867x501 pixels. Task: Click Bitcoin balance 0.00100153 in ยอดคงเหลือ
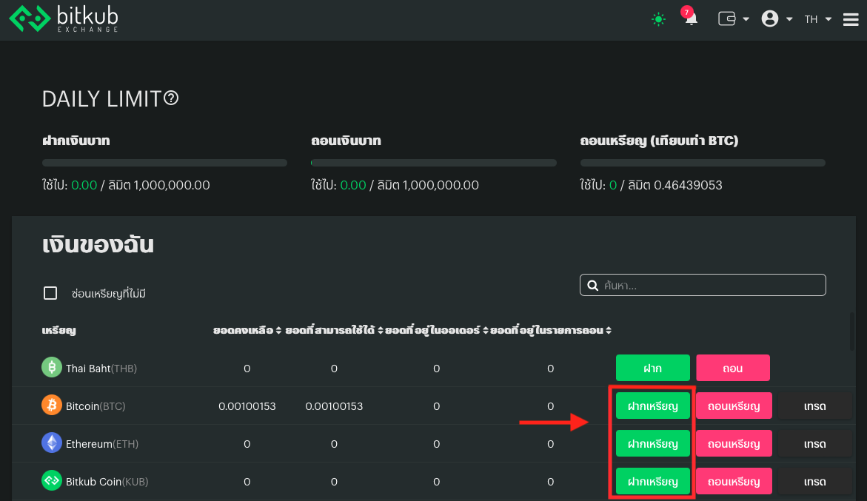[247, 406]
